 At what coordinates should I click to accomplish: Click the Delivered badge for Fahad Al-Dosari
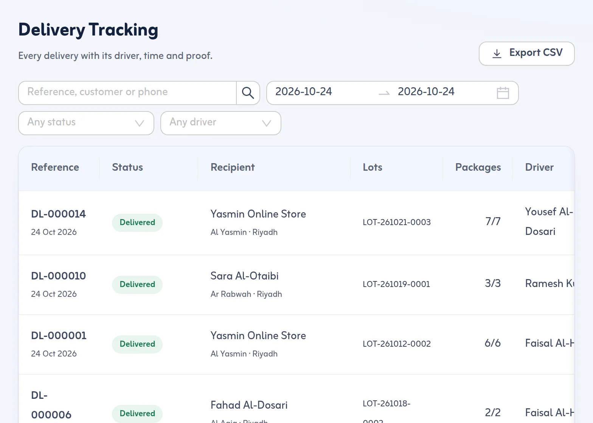tap(137, 414)
